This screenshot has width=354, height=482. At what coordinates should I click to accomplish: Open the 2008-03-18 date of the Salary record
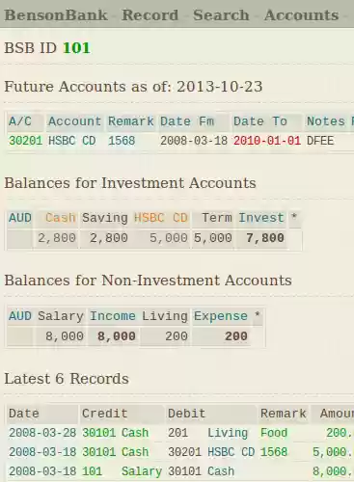coord(42,471)
